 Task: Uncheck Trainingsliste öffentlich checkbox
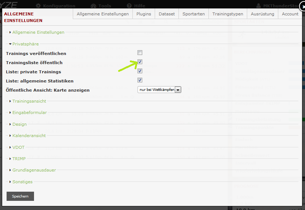pos(140,62)
